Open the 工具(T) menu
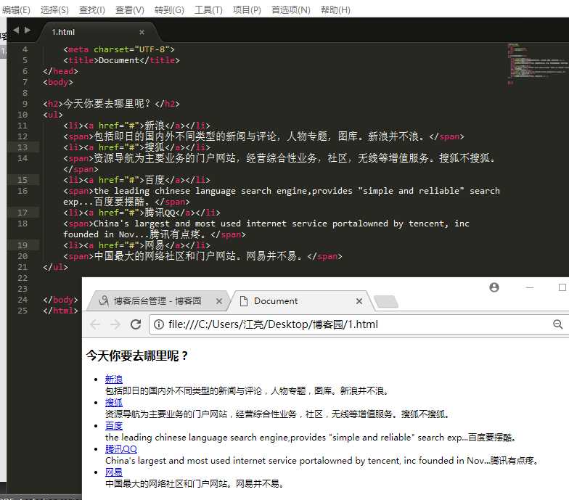The height and width of the screenshot is (500, 569). pyautogui.click(x=208, y=10)
